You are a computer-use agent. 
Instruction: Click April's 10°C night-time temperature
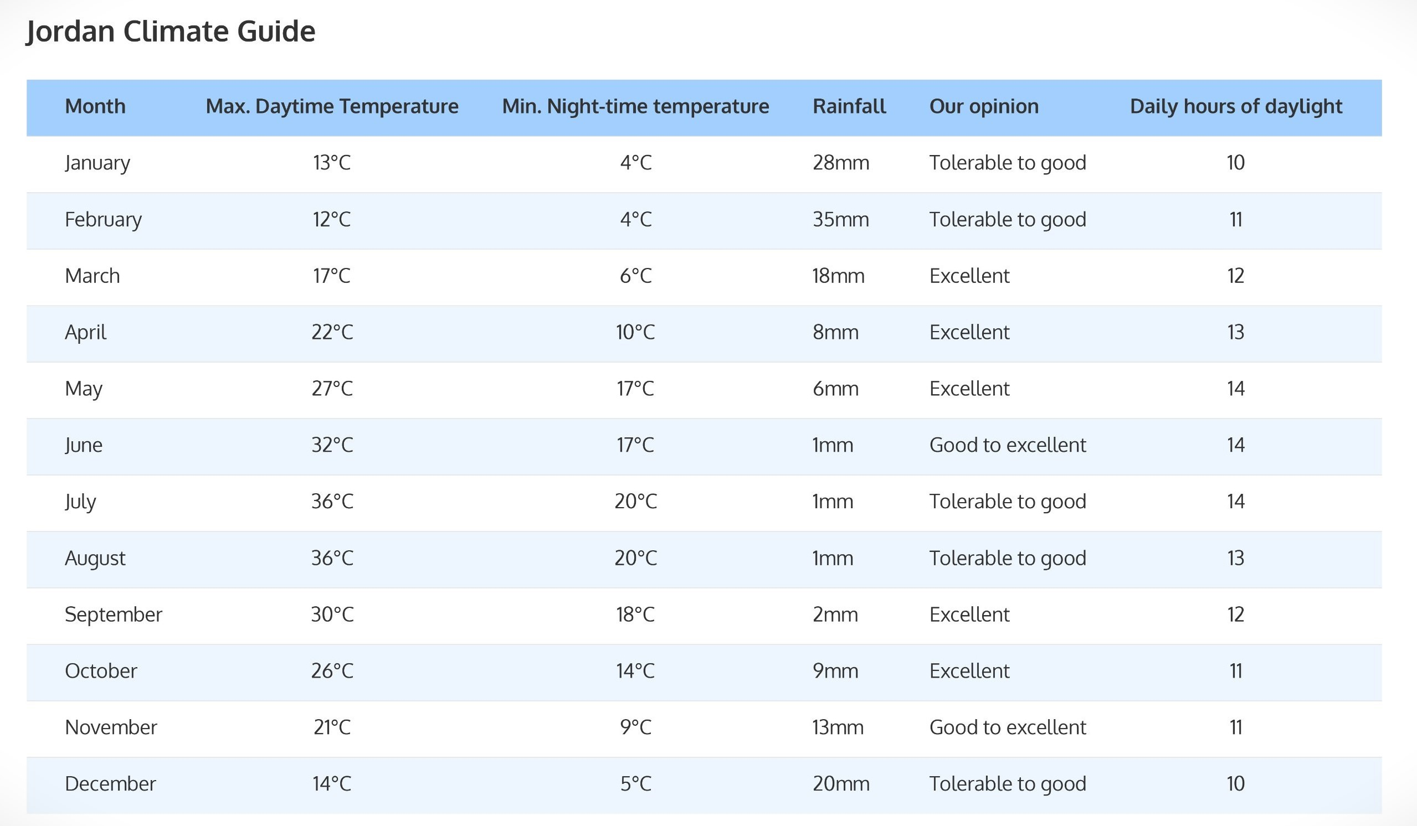[635, 332]
